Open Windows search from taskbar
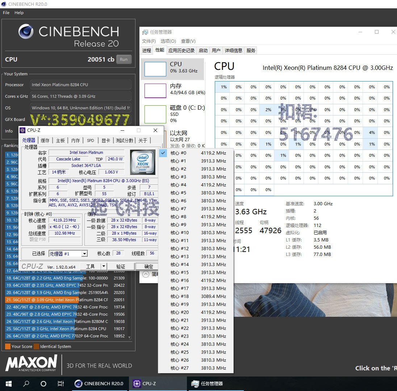The image size is (397, 391). click(x=26, y=384)
